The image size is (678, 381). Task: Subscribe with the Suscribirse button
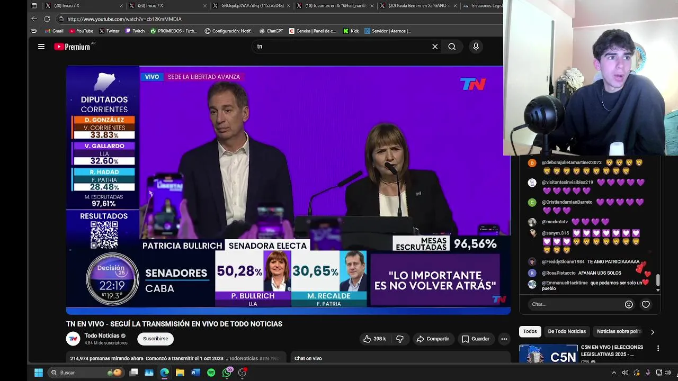point(155,339)
